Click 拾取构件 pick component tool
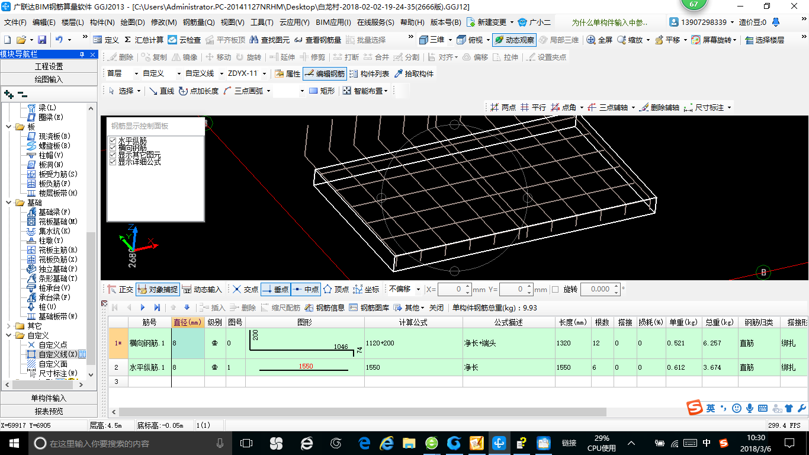Image resolution: width=809 pixels, height=455 pixels. [x=413, y=73]
